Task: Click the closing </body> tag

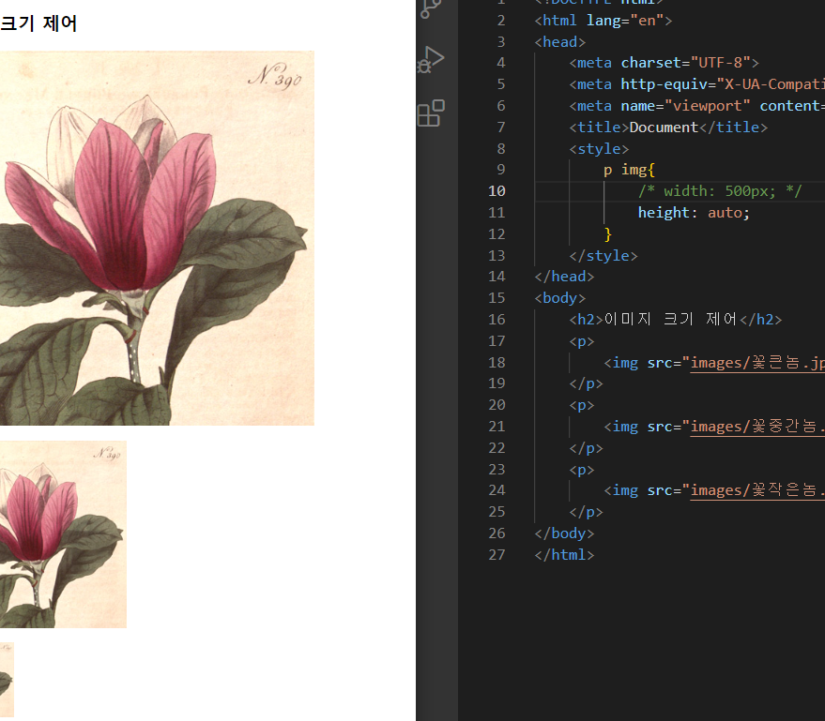Action: point(564,533)
